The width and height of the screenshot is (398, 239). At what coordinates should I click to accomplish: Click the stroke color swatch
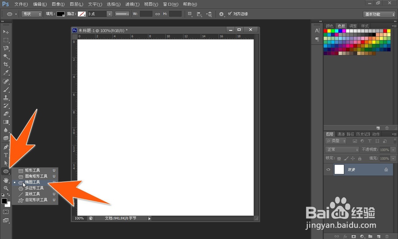click(82, 14)
